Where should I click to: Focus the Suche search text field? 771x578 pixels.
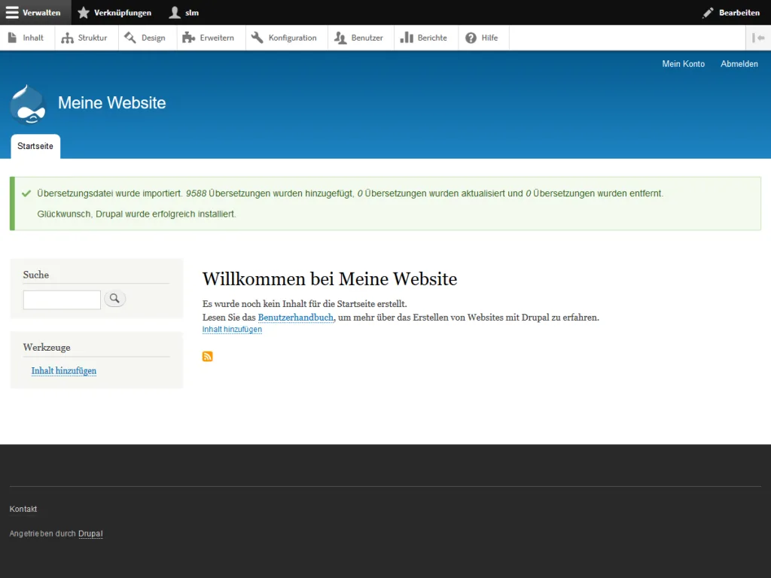pyautogui.click(x=62, y=300)
